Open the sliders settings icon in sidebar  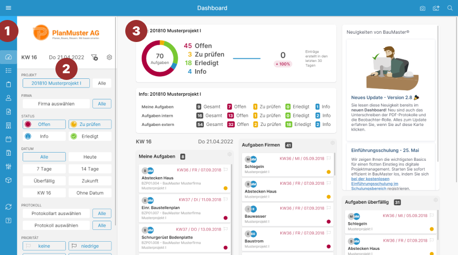click(x=8, y=166)
